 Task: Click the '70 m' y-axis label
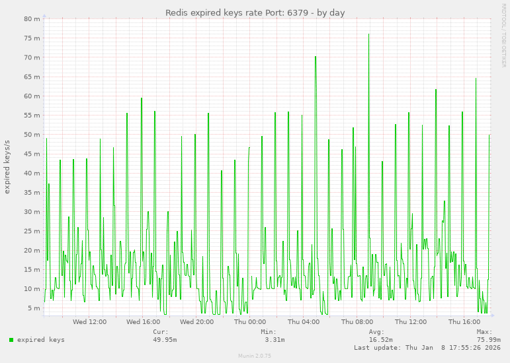coord(32,57)
